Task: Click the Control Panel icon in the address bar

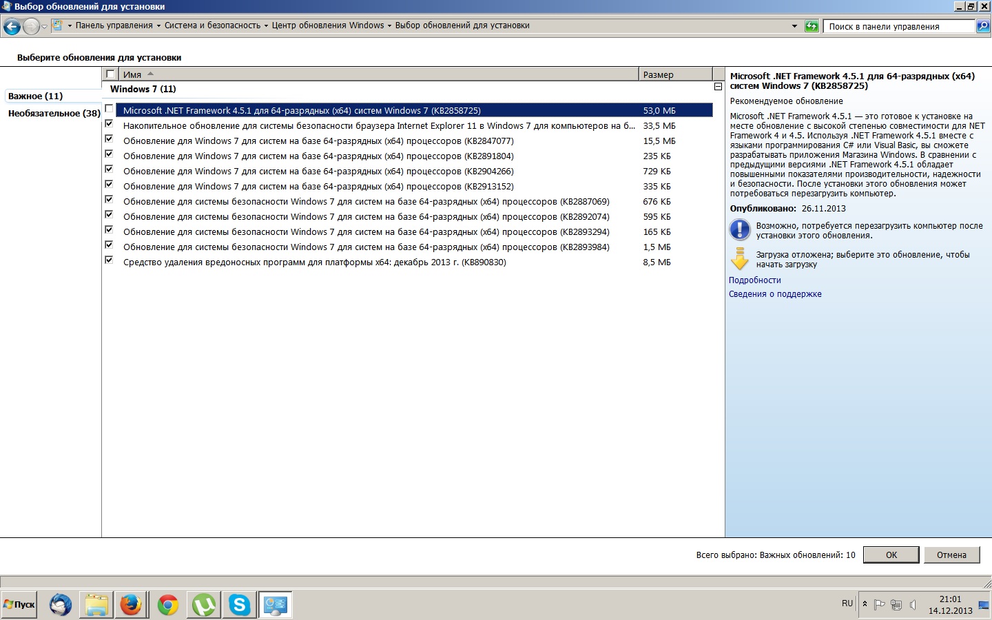Action: 58,25
